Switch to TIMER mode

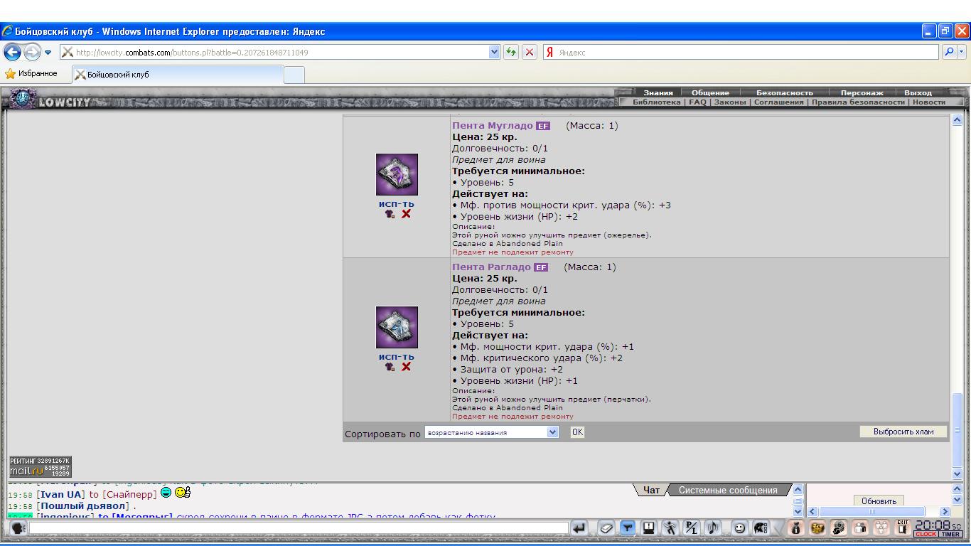pos(951,534)
